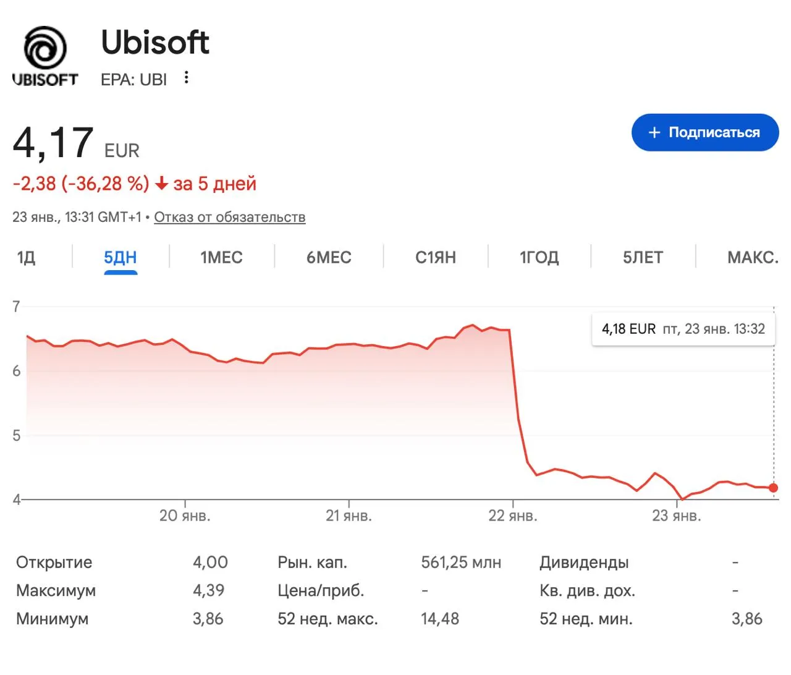
Task: Click the 22 янв. date axis label
Action: coord(512,516)
